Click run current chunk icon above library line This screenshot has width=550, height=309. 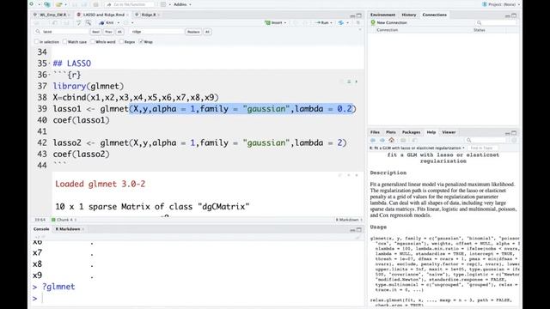(357, 82)
